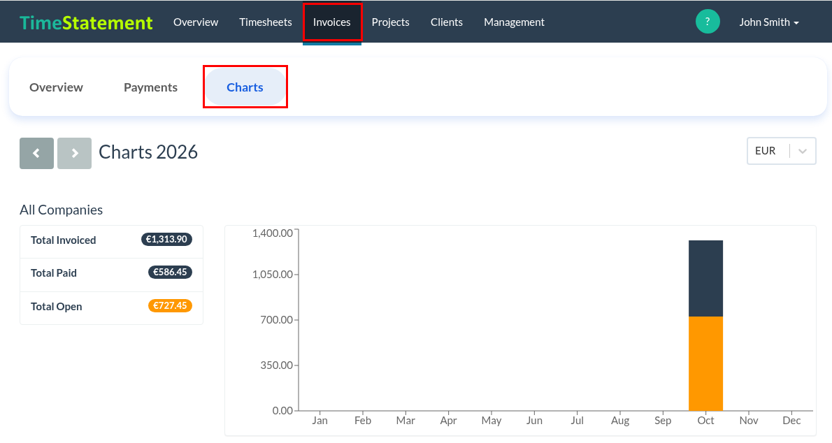Click the Total Paid row label

54,273
